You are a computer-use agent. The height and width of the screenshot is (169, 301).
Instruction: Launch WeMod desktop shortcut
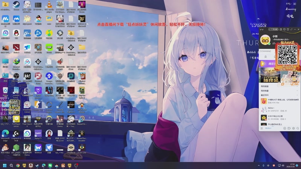click(38, 149)
